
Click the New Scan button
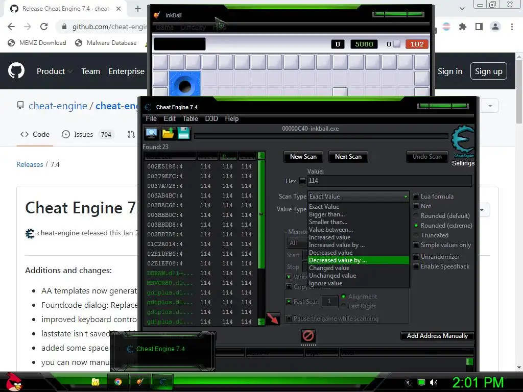pos(303,157)
